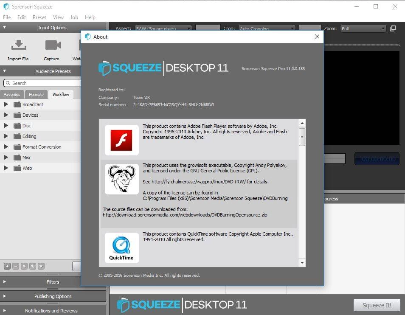This screenshot has width=405, height=315.
Task: Expand the Web preset folder
Action: click(x=6, y=168)
